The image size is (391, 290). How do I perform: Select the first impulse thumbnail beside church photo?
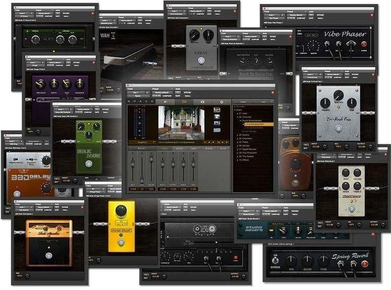[217, 110]
